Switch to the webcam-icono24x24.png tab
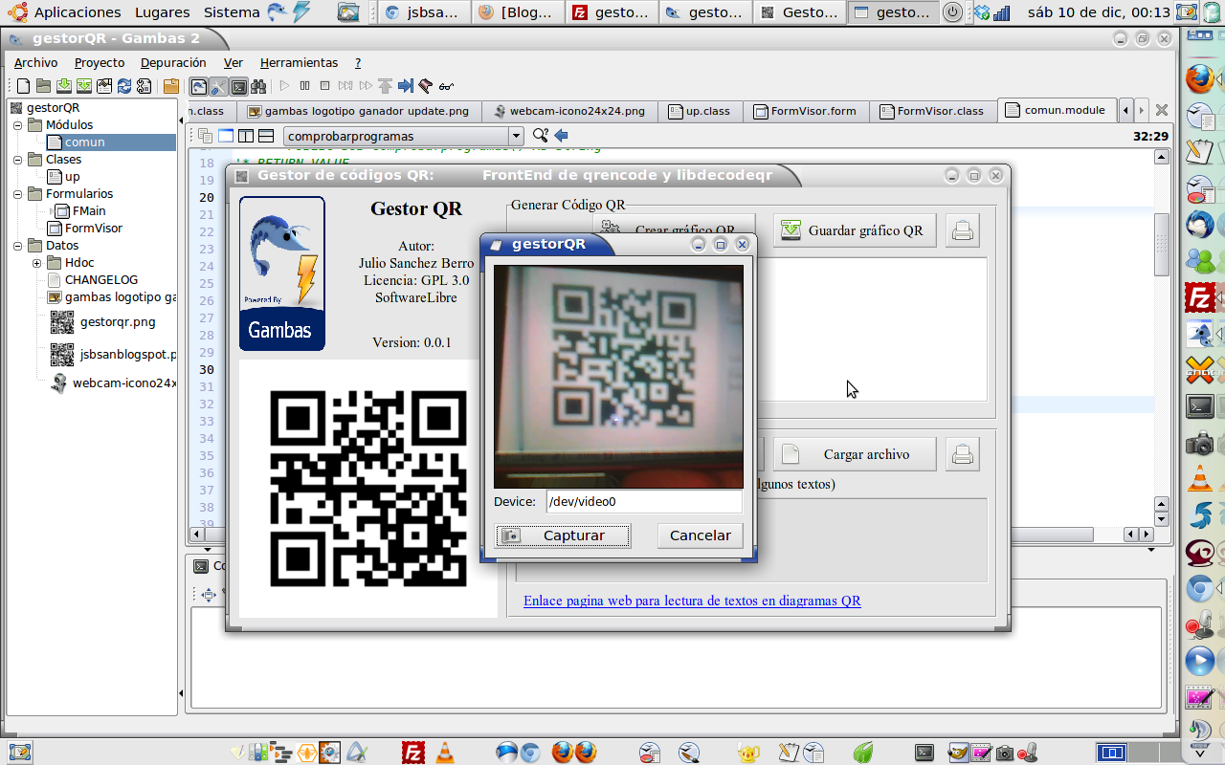1225x765 pixels. 568,111
